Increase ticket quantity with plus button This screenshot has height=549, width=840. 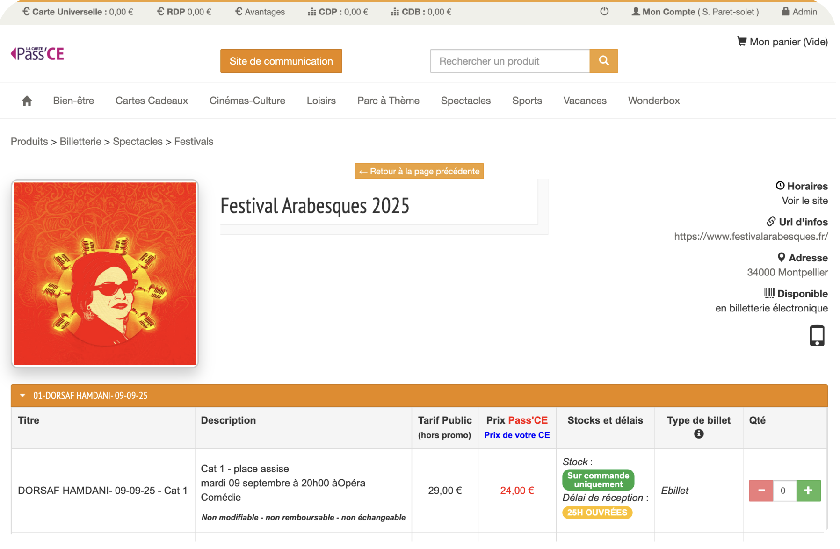point(808,491)
